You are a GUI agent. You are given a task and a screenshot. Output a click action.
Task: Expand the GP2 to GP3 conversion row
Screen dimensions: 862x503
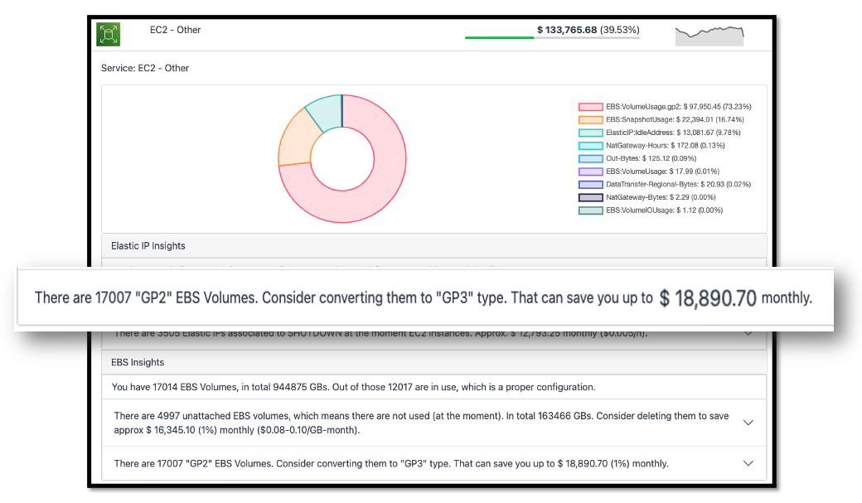tap(748, 463)
